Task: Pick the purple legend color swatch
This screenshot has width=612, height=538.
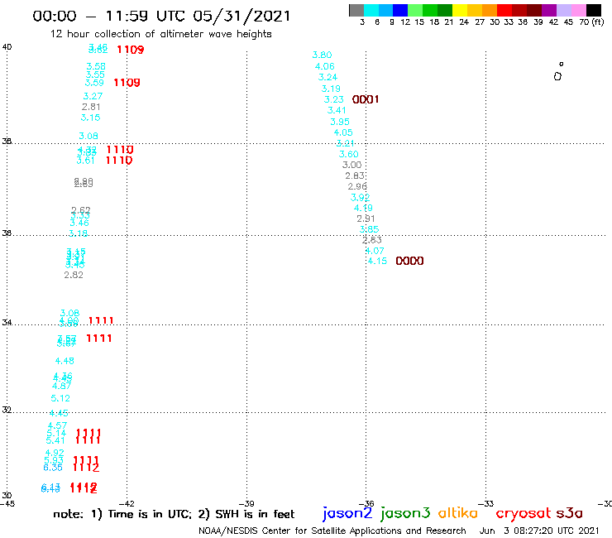Action: pos(549,10)
